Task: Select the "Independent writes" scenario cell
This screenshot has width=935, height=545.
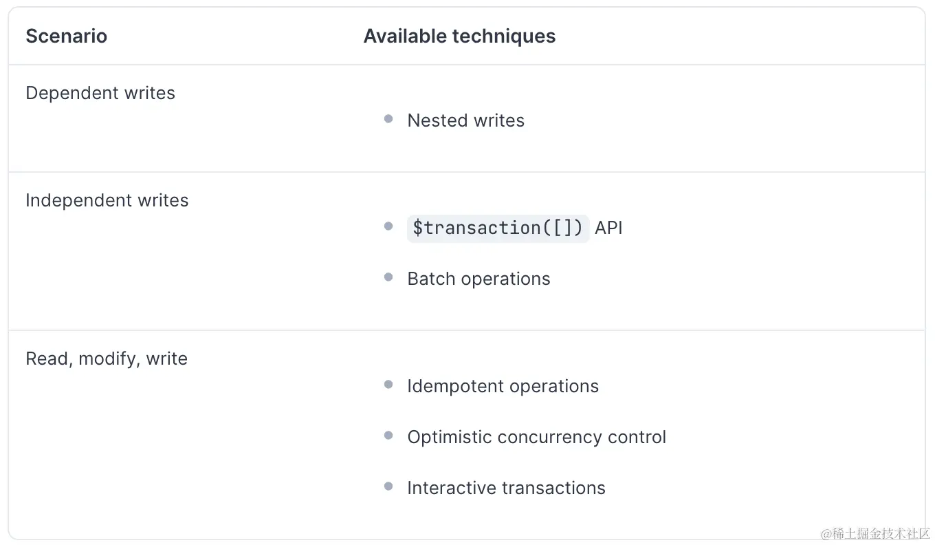Action: coord(107,201)
